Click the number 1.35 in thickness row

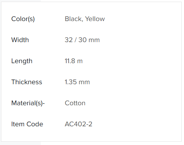[71, 82]
